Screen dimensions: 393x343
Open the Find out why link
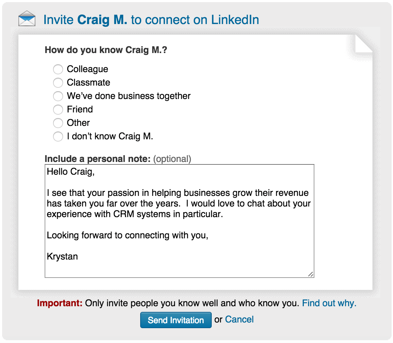pyautogui.click(x=329, y=303)
